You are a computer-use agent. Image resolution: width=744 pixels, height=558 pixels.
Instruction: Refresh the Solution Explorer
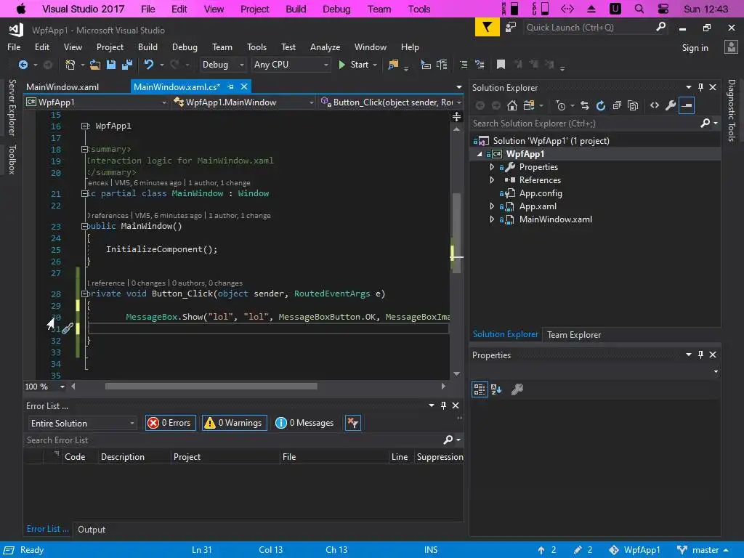[x=601, y=105]
